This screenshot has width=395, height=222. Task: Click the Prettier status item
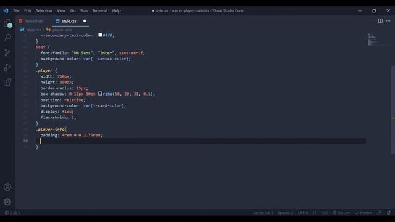click(364, 213)
